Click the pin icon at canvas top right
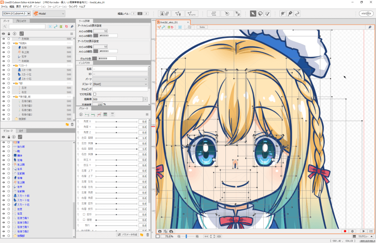Image resolution: width=376 pixels, height=243 pixels. (370, 27)
